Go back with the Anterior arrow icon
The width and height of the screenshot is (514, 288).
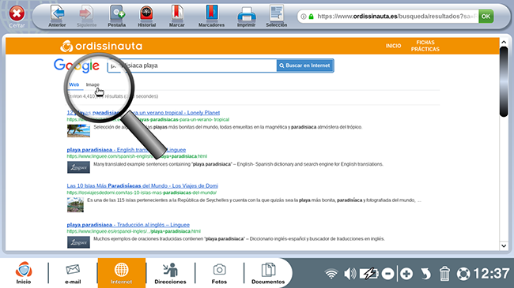[x=57, y=13]
